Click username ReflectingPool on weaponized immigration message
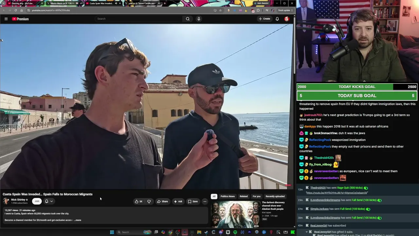Image resolution: width=419 pixels, height=236 pixels. [x=319, y=140]
